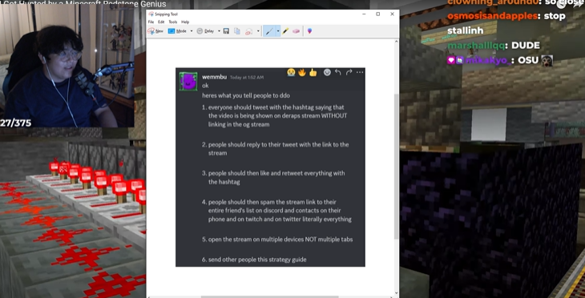Open the File menu
585x298 pixels.
click(x=151, y=22)
